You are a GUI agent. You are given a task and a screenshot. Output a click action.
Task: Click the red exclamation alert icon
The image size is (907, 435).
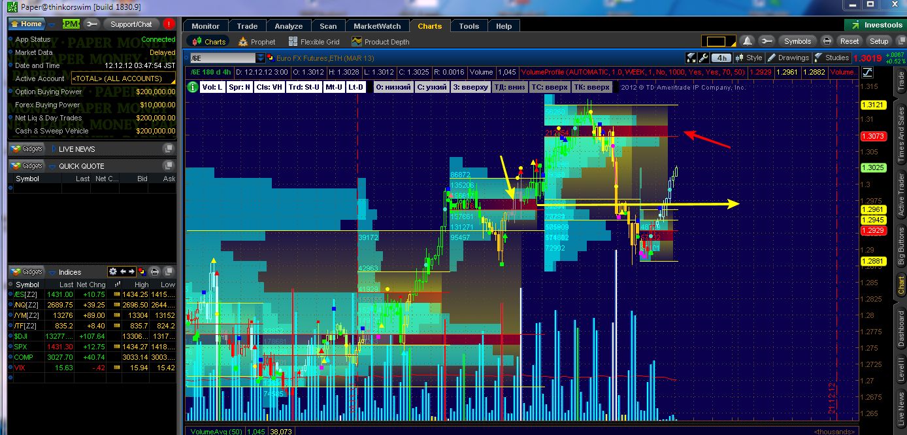169,24
